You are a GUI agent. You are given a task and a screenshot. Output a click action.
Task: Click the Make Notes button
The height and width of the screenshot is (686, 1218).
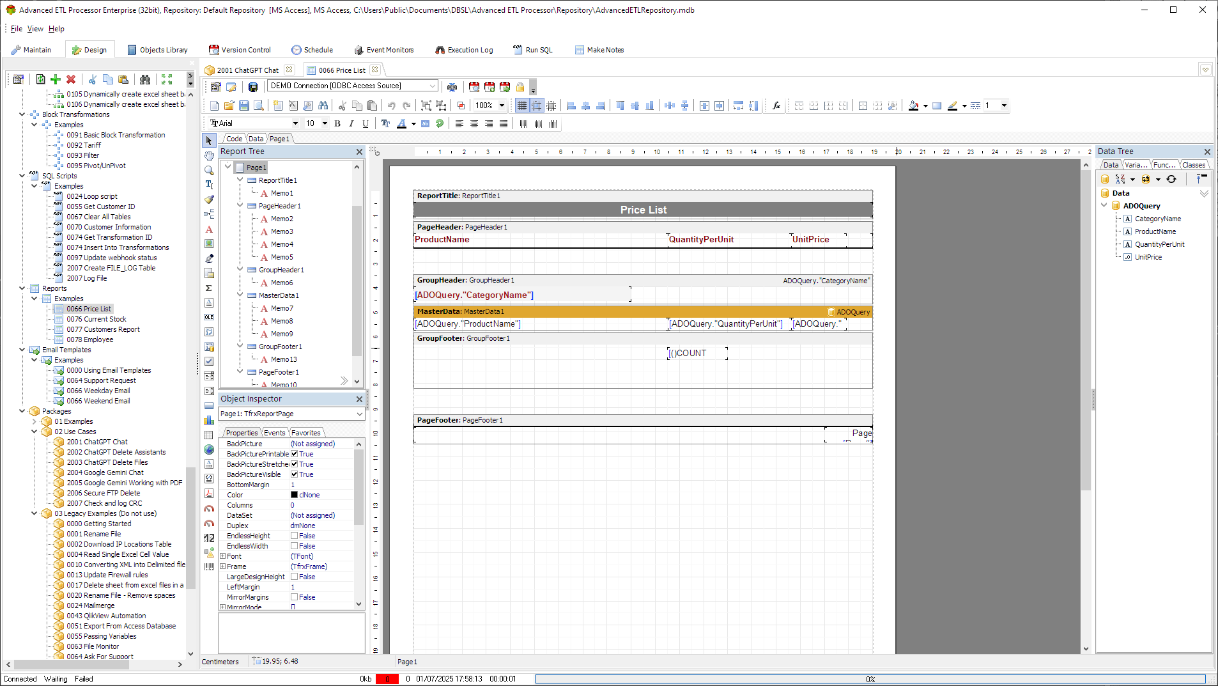click(x=599, y=49)
